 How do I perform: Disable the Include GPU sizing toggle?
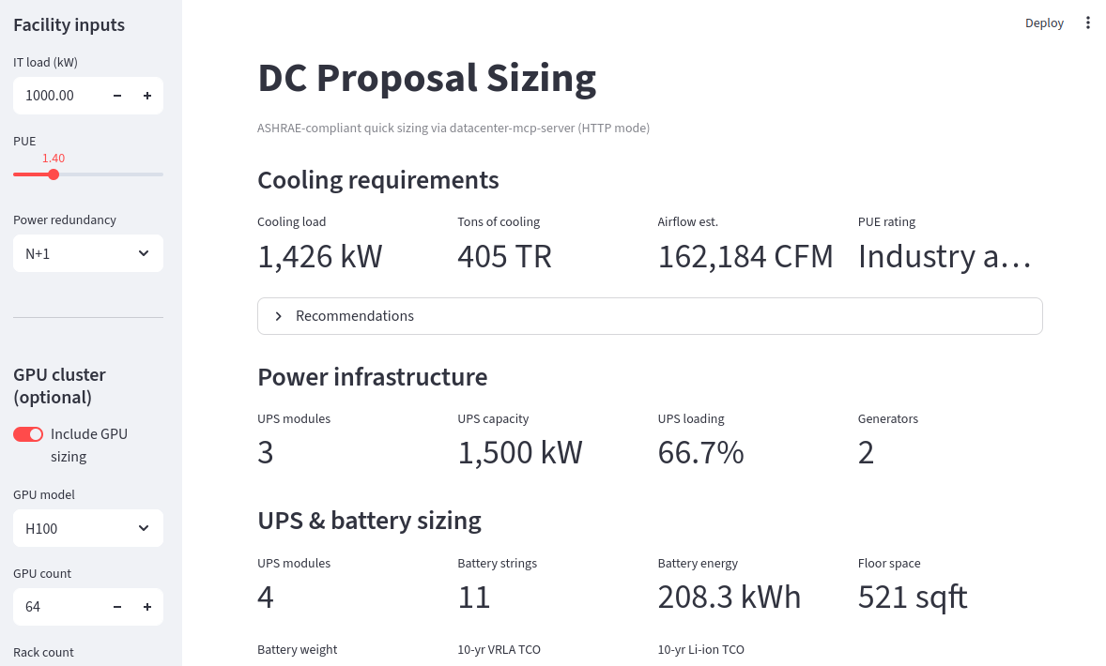[28, 434]
